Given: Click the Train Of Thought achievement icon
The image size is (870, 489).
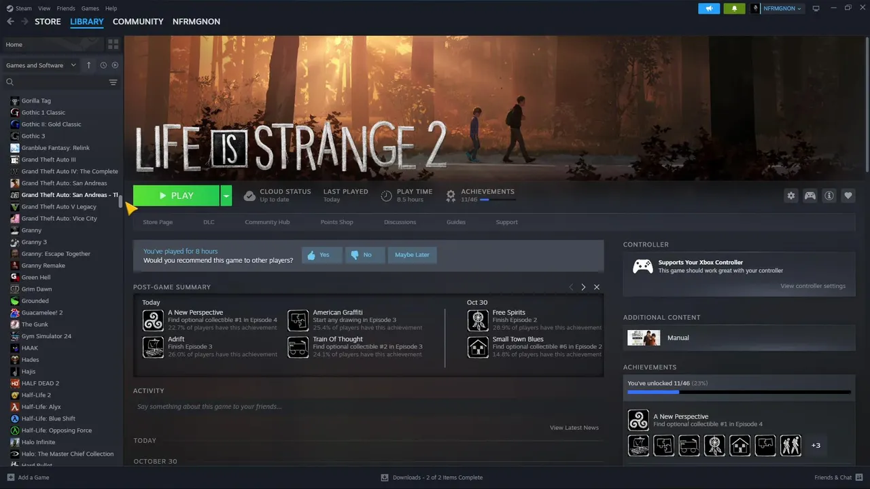Looking at the screenshot, I should (x=298, y=347).
